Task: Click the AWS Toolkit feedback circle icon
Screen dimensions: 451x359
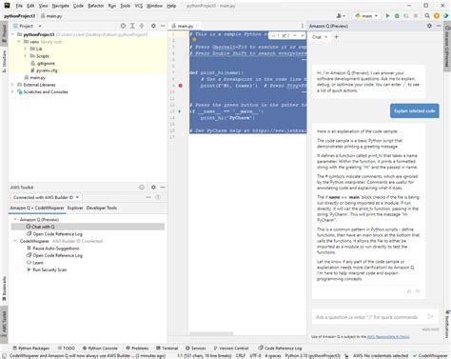Action: pos(142,188)
